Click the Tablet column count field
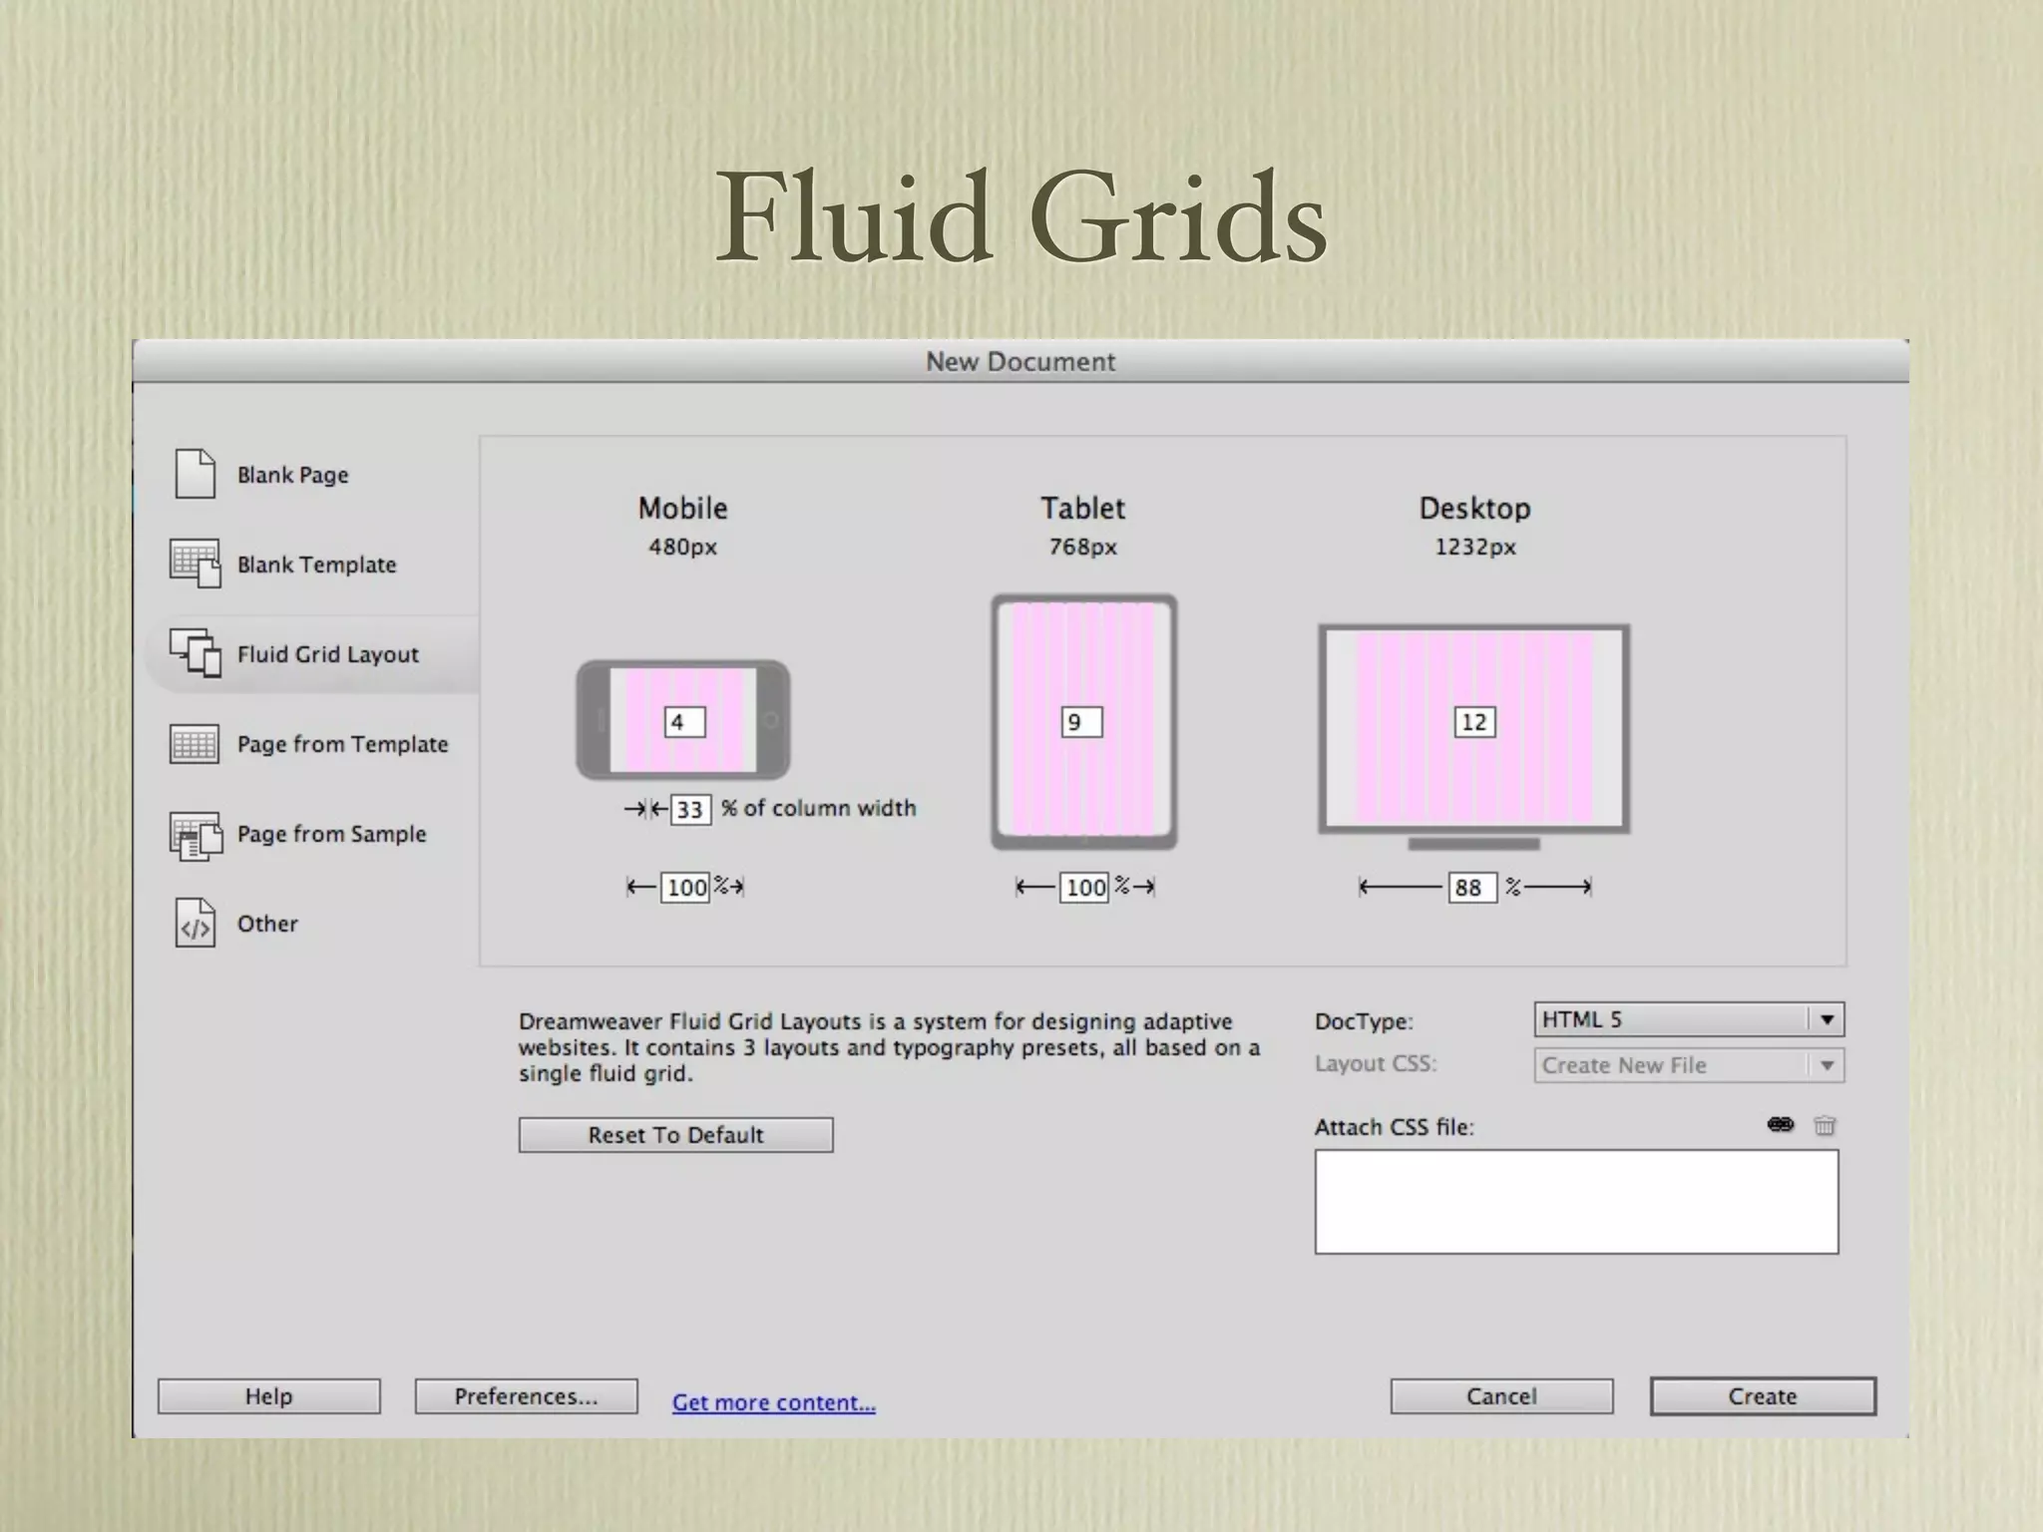The height and width of the screenshot is (1532, 2043). [1081, 722]
